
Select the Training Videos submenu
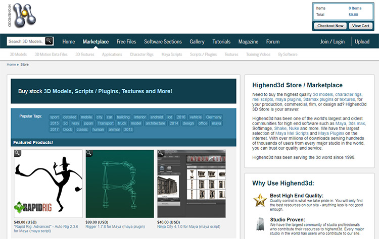pos(258,54)
